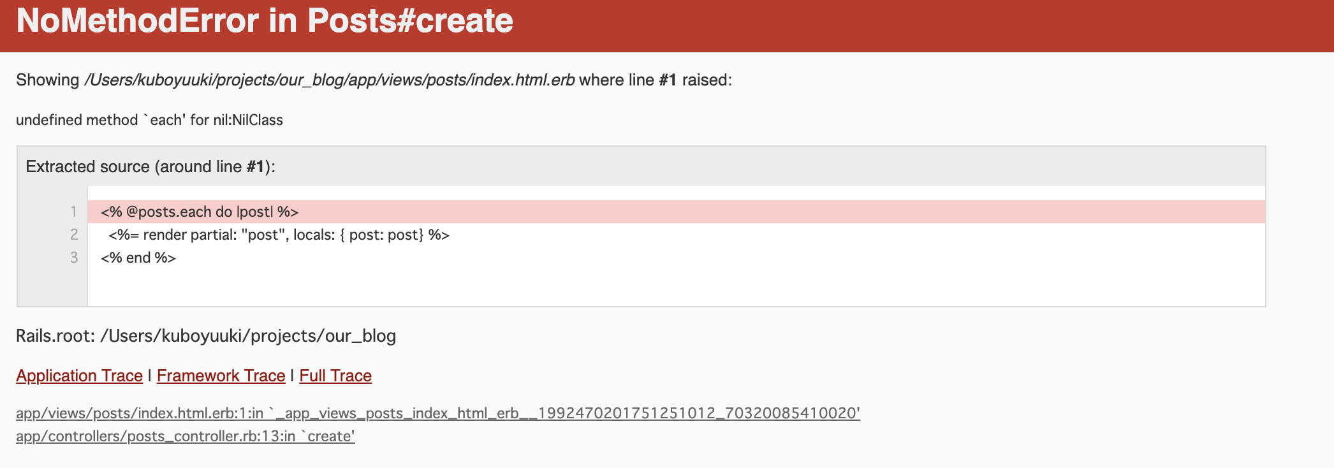Image resolution: width=1334 pixels, height=468 pixels.
Task: Click line number 2 in source gutter
Action: (x=75, y=235)
